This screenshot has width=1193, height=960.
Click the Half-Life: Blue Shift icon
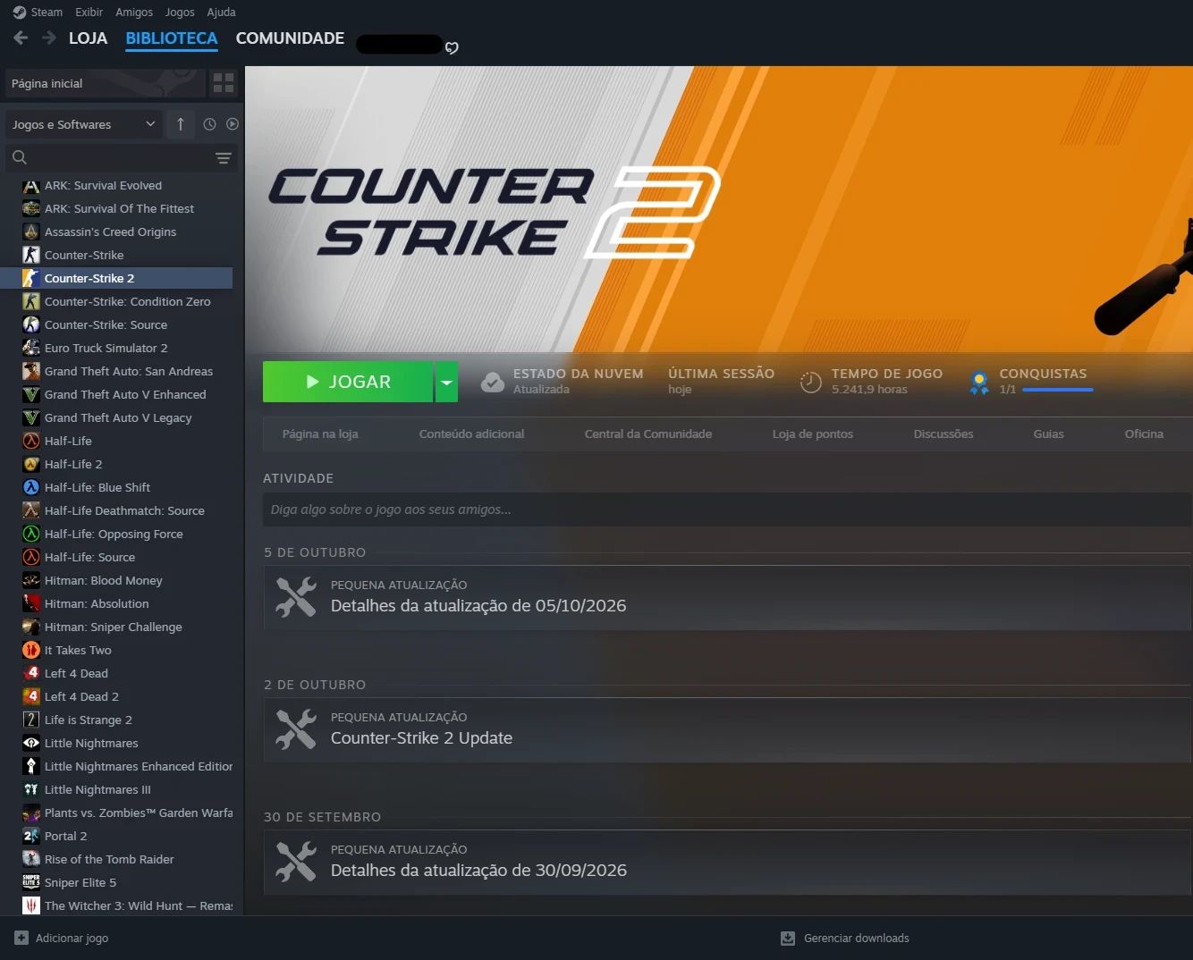pyautogui.click(x=31, y=487)
